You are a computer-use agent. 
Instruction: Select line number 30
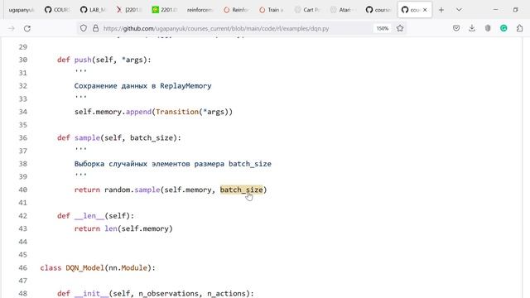(x=23, y=60)
